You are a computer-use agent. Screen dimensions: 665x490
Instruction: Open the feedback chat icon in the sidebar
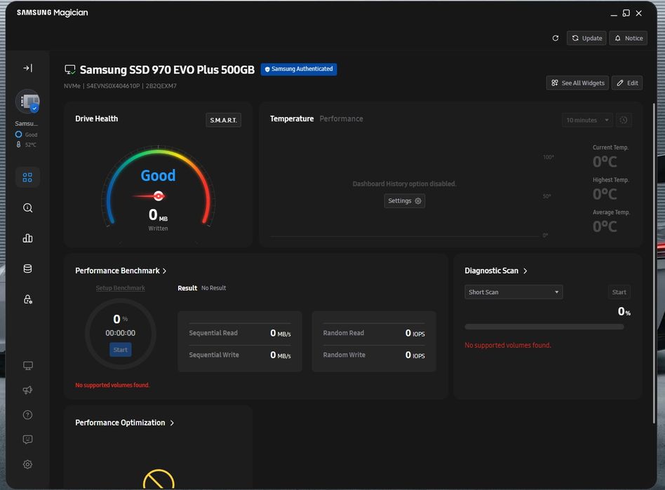[x=27, y=440]
